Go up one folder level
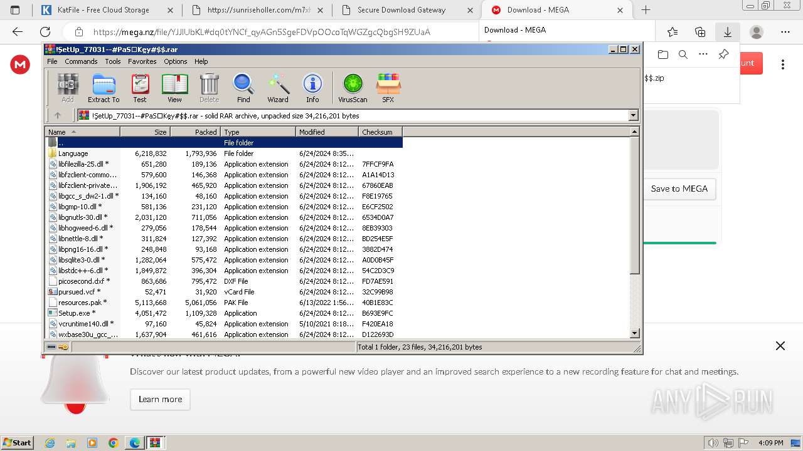Screen dimensions: 803x451 (58, 115)
